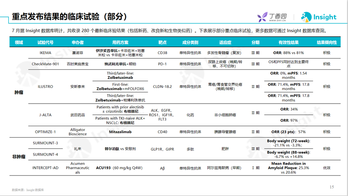The width and height of the screenshot is (348, 196).
Task: Click the 纳武利尤单抗+顺铂 regimen cell
Action: [x=120, y=64]
